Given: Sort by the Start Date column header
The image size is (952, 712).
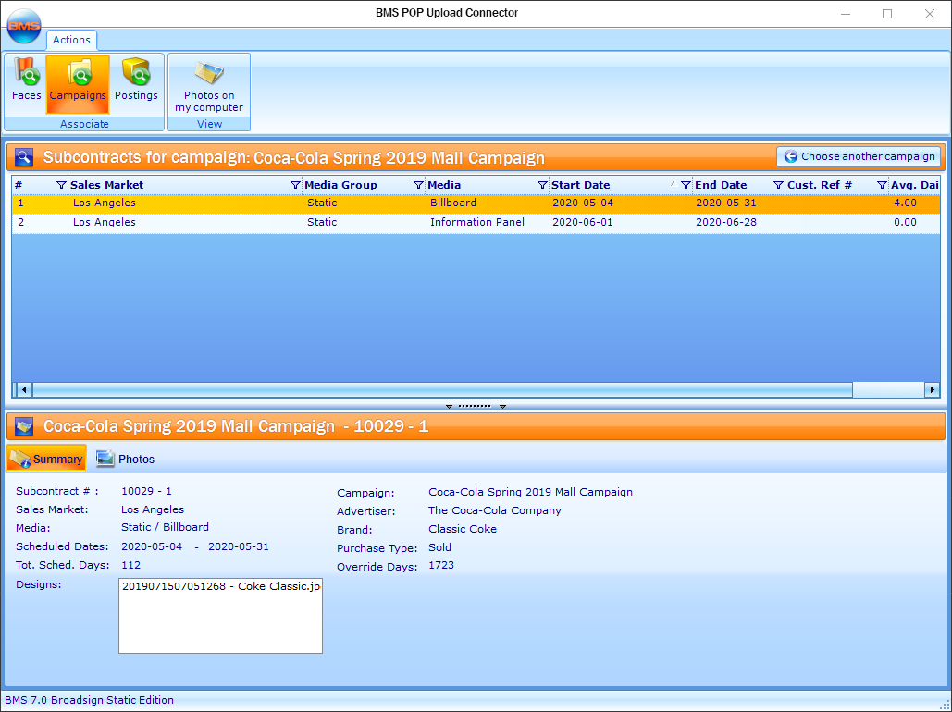Looking at the screenshot, I should click(580, 185).
